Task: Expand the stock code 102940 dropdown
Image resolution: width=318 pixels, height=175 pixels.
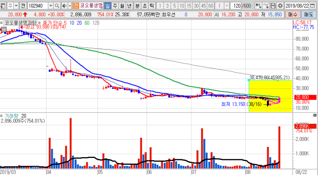Action: coord(51,6)
